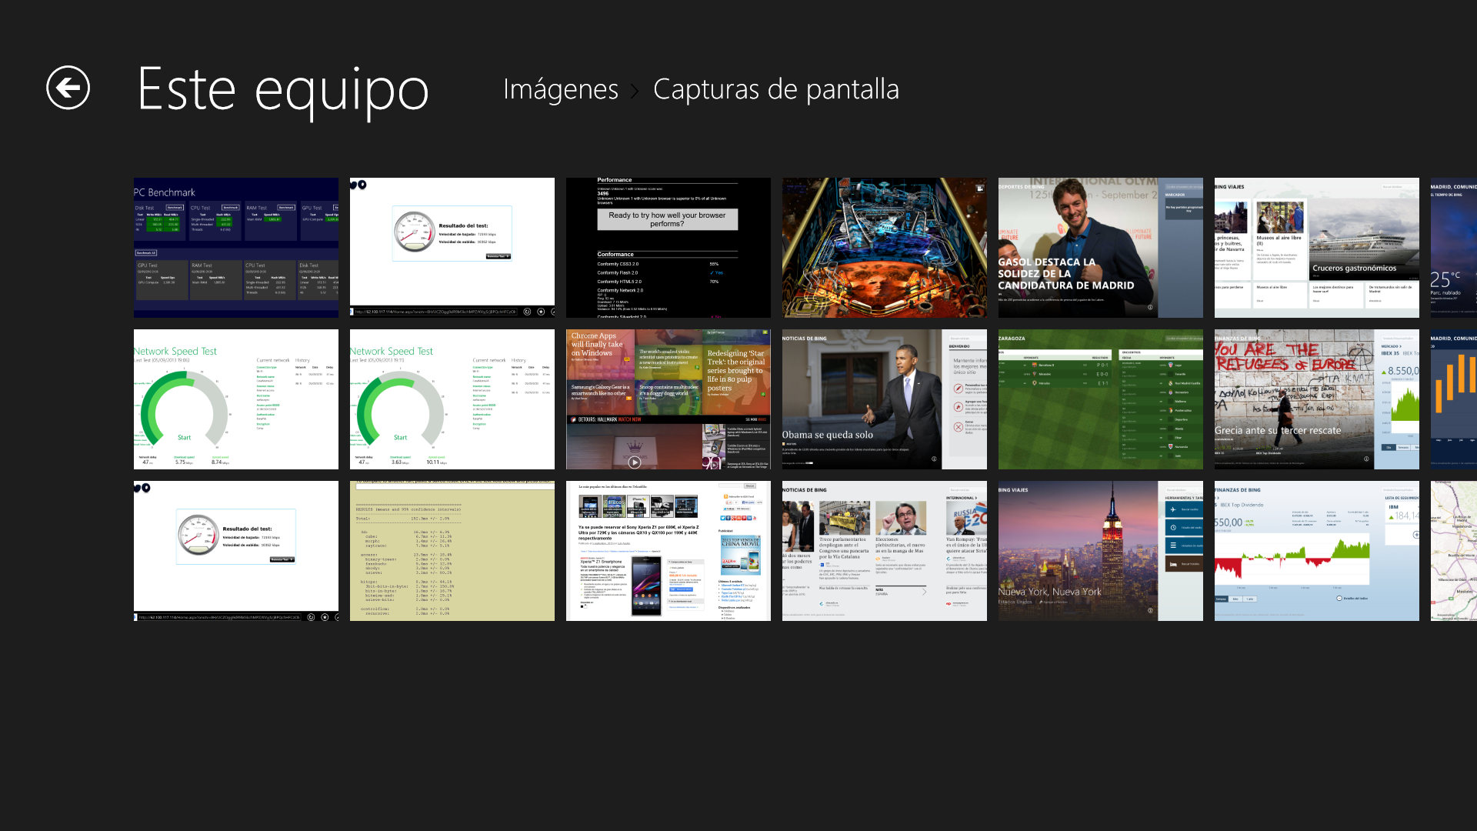Click the back arrow button

pos(68,88)
